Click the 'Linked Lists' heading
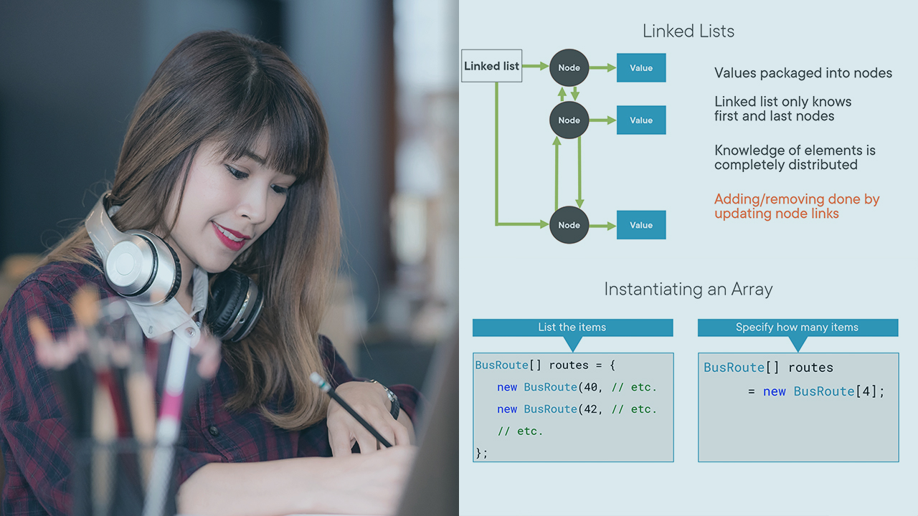 (688, 32)
